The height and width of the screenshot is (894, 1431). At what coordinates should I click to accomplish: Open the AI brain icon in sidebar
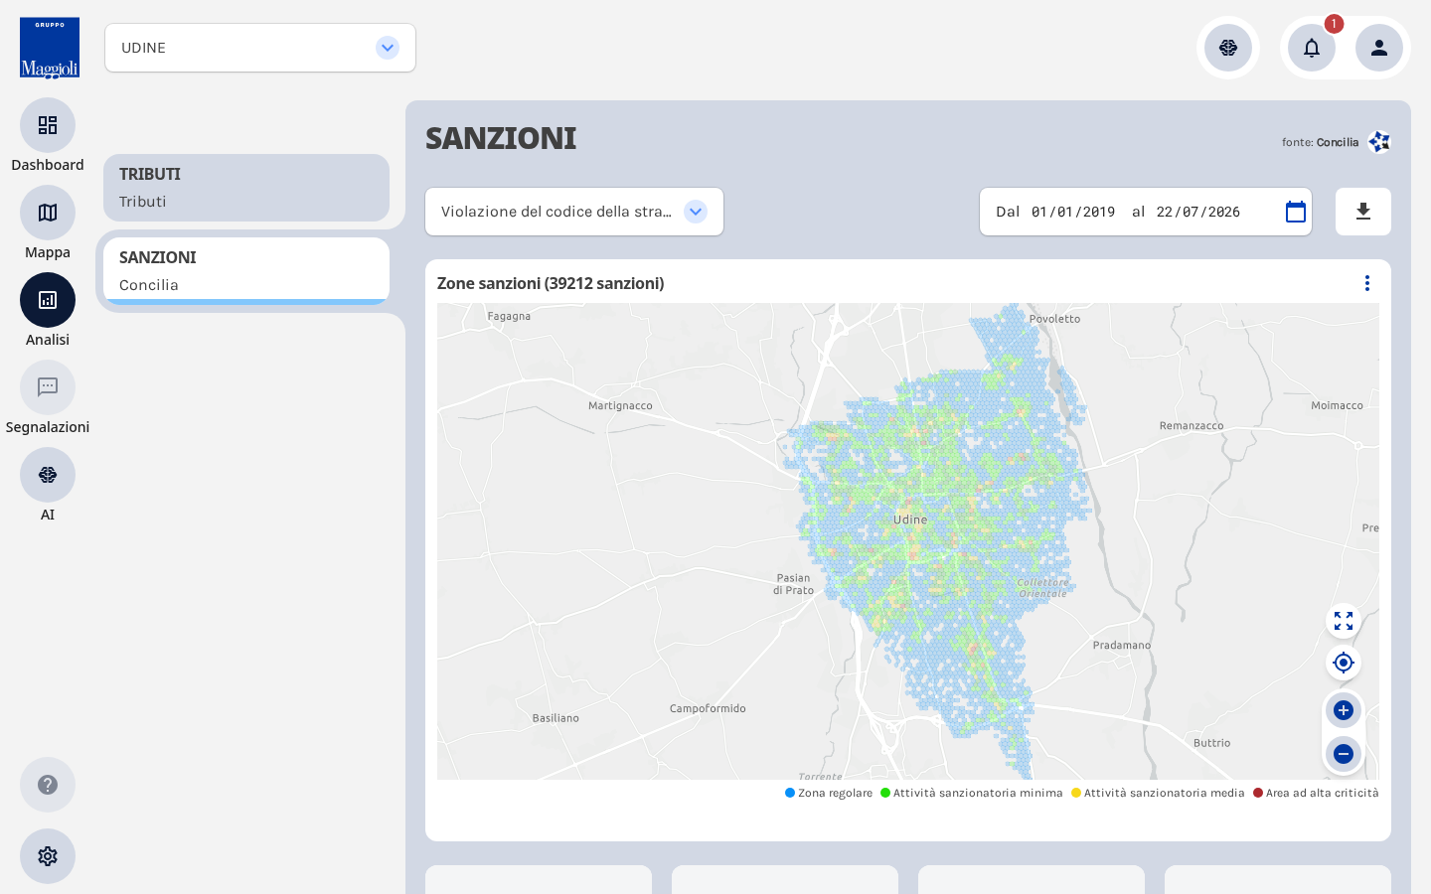point(48,475)
